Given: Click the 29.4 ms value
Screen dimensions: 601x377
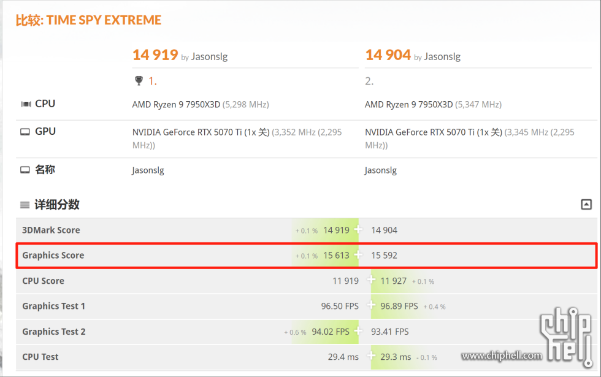Looking at the screenshot, I should coord(343,357).
